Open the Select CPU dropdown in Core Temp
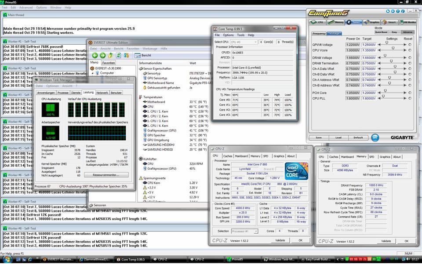The height and width of the screenshot is (264, 422). pyautogui.click(x=244, y=42)
